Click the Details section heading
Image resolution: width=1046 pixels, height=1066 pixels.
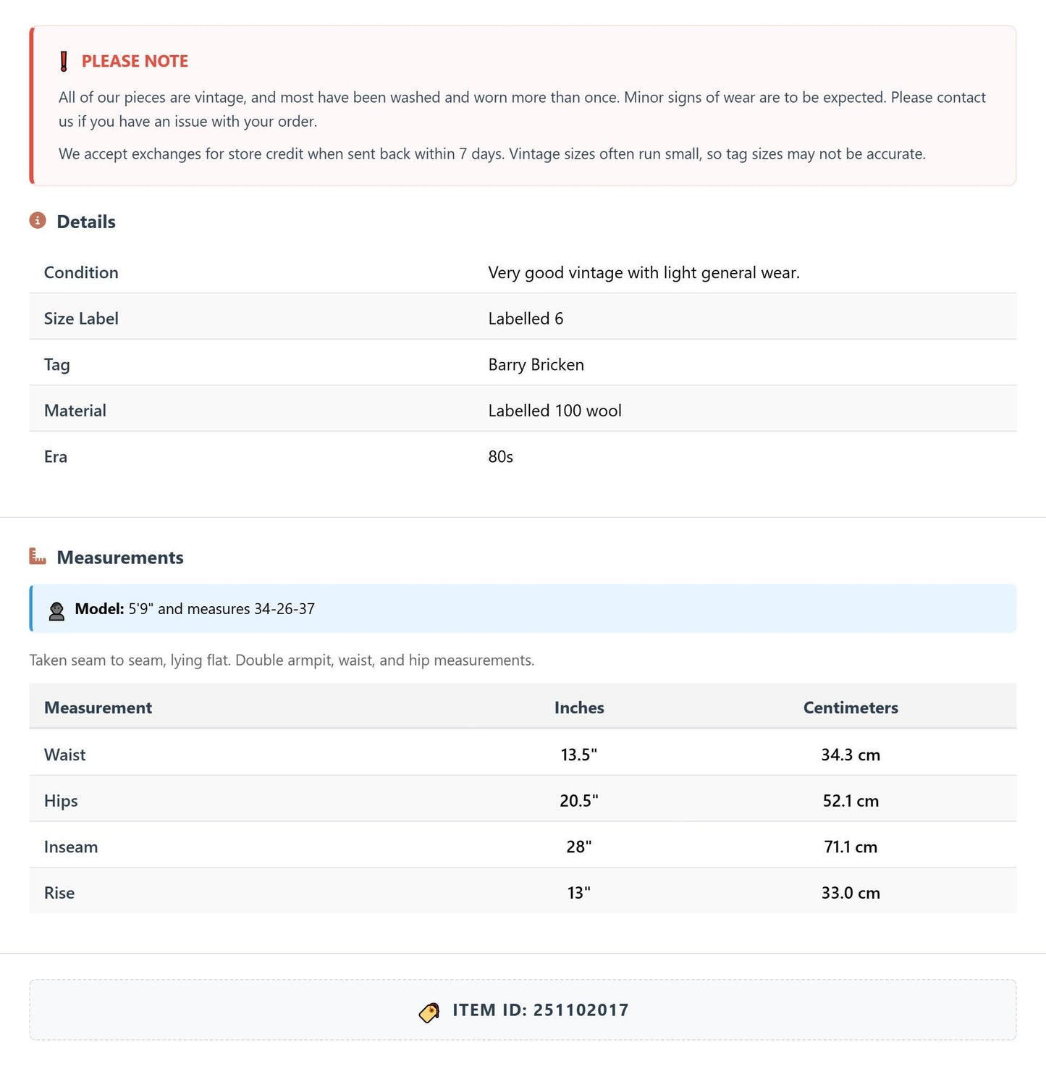86,222
